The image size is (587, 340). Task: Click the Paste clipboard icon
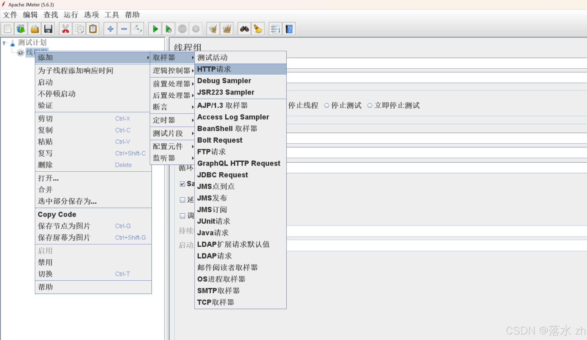(93, 29)
